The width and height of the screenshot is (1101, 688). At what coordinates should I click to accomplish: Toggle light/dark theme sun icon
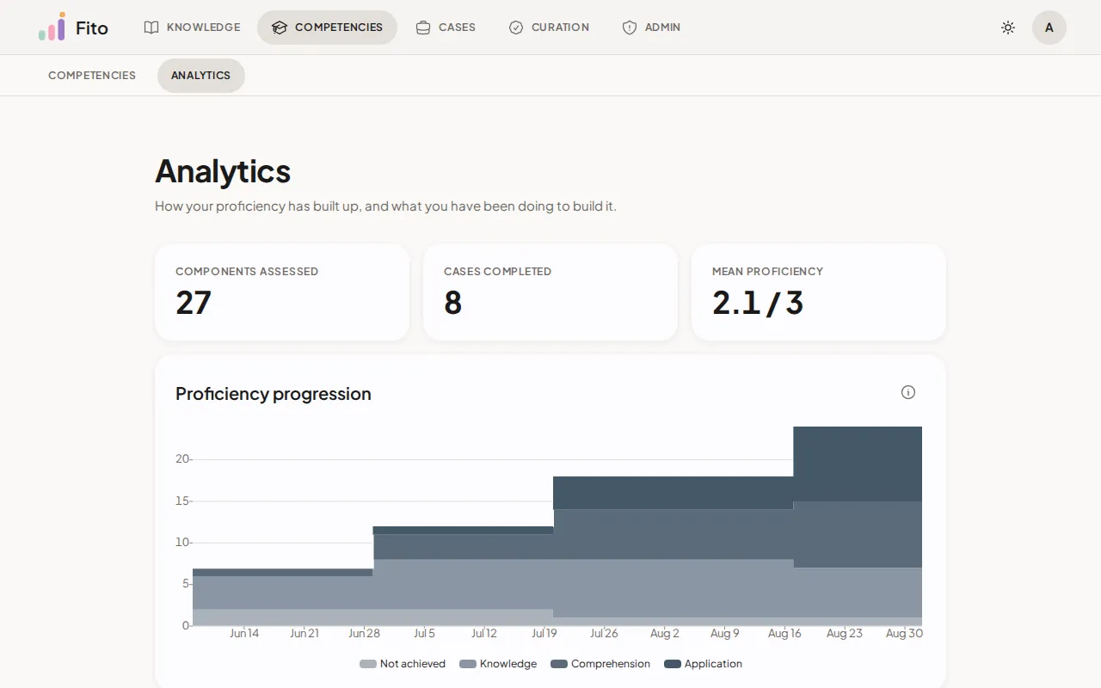click(x=1008, y=28)
